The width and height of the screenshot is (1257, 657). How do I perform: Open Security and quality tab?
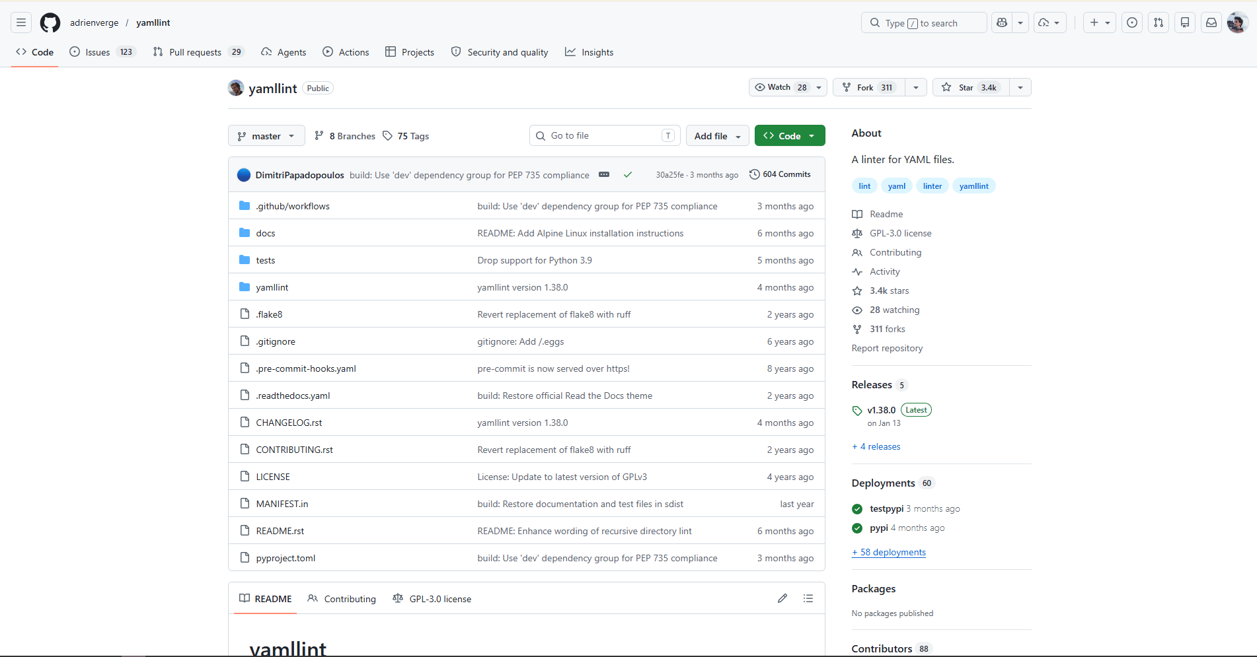[500, 52]
